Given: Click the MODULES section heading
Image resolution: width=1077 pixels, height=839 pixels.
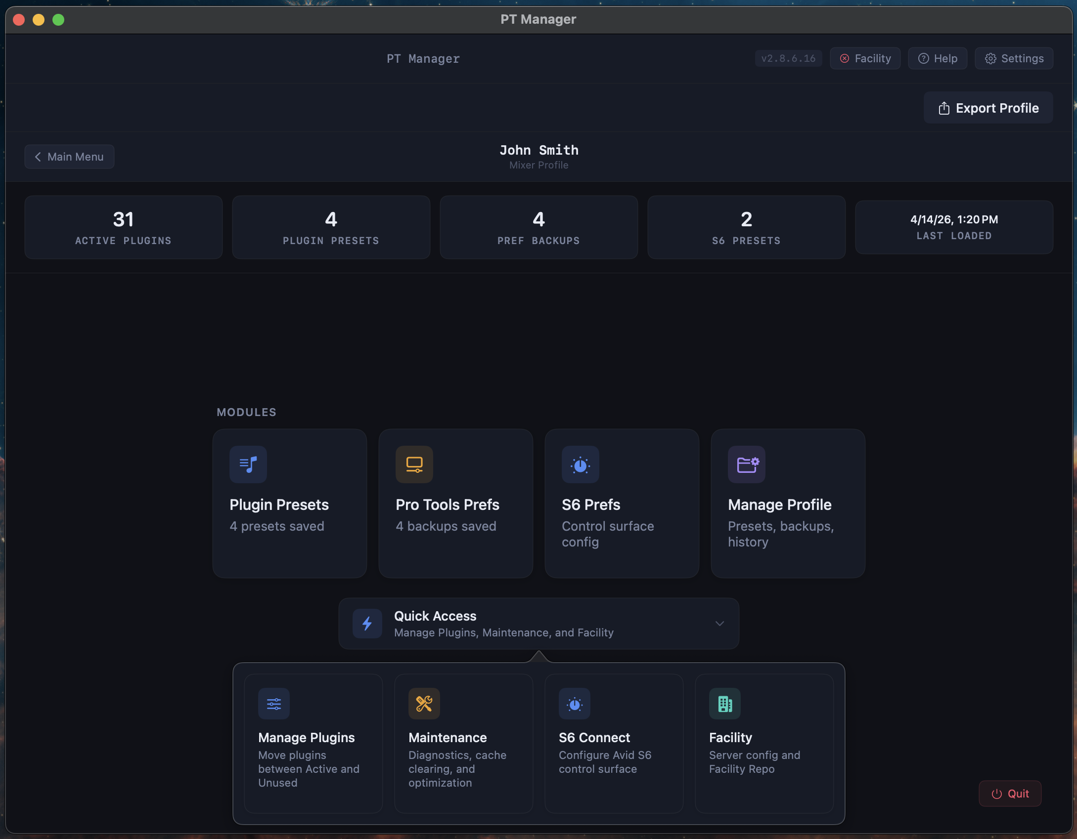Looking at the screenshot, I should pyautogui.click(x=246, y=412).
